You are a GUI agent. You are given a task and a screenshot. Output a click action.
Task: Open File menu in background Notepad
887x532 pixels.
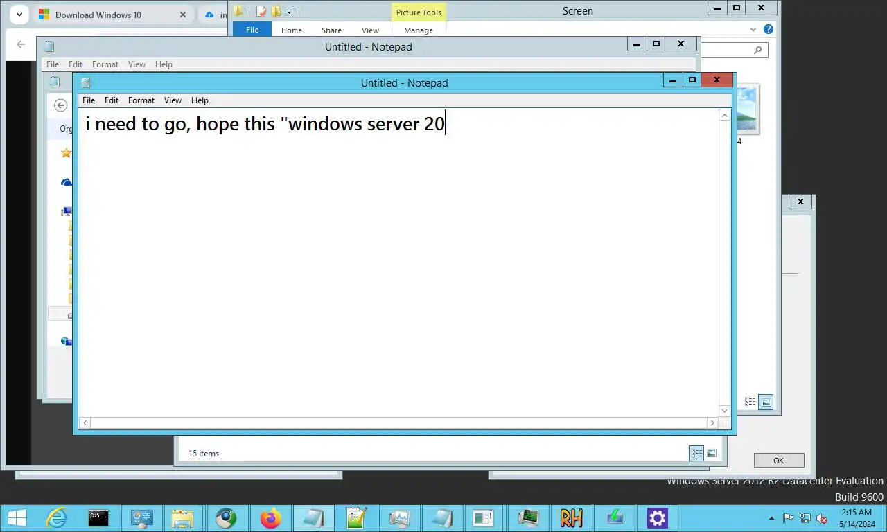pyautogui.click(x=53, y=64)
